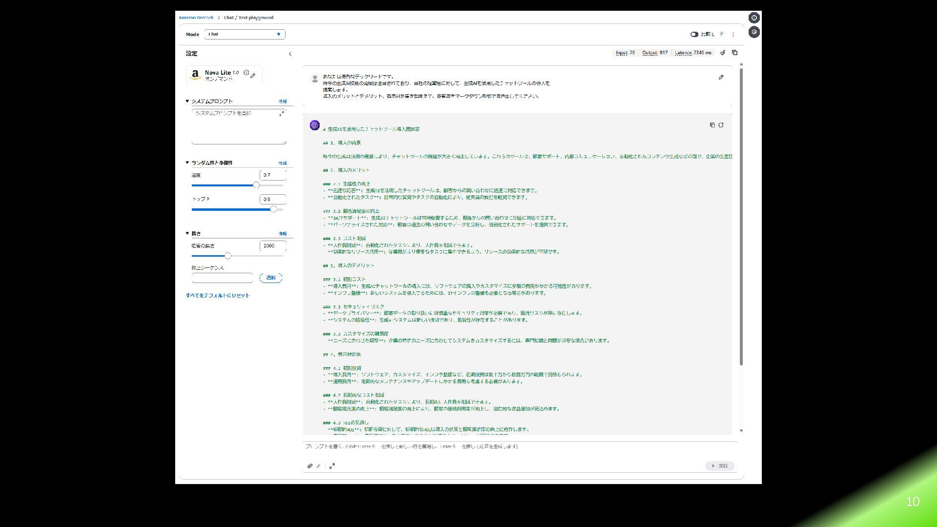The image size is (937, 527).
Task: Copy the whole conversation using top copy icon
Action: (x=734, y=53)
